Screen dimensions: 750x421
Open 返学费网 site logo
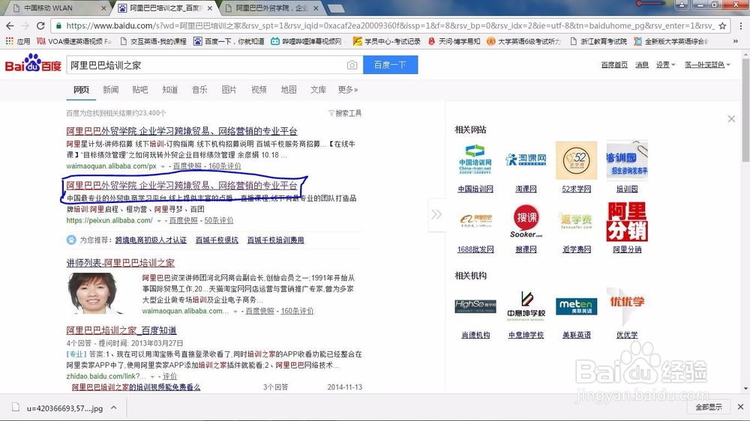[576, 220]
